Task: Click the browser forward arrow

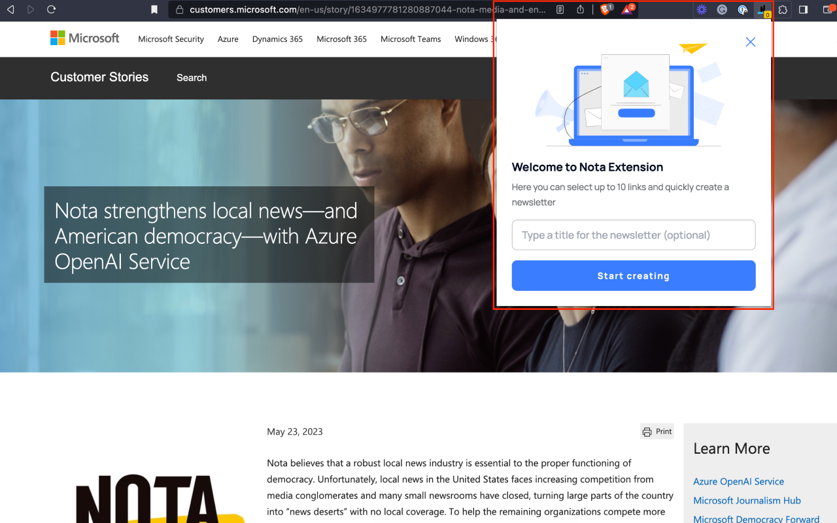Action: coord(31,10)
